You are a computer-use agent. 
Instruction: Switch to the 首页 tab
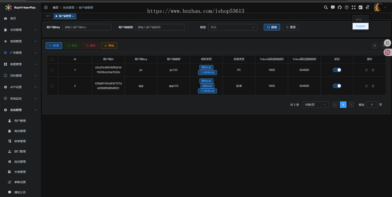point(48,16)
